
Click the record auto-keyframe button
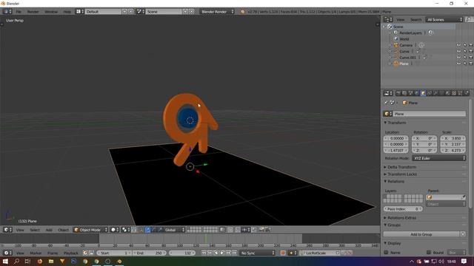pos(283,253)
